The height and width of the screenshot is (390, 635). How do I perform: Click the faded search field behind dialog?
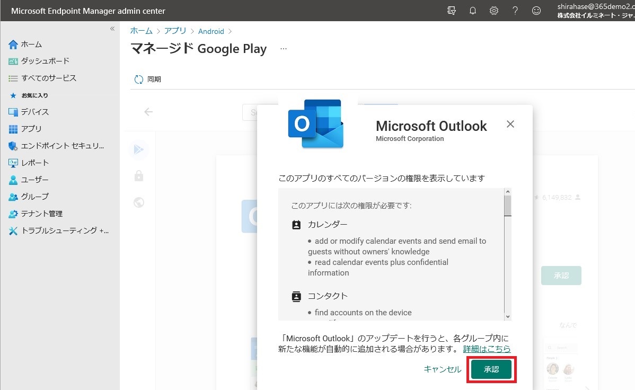pos(250,112)
